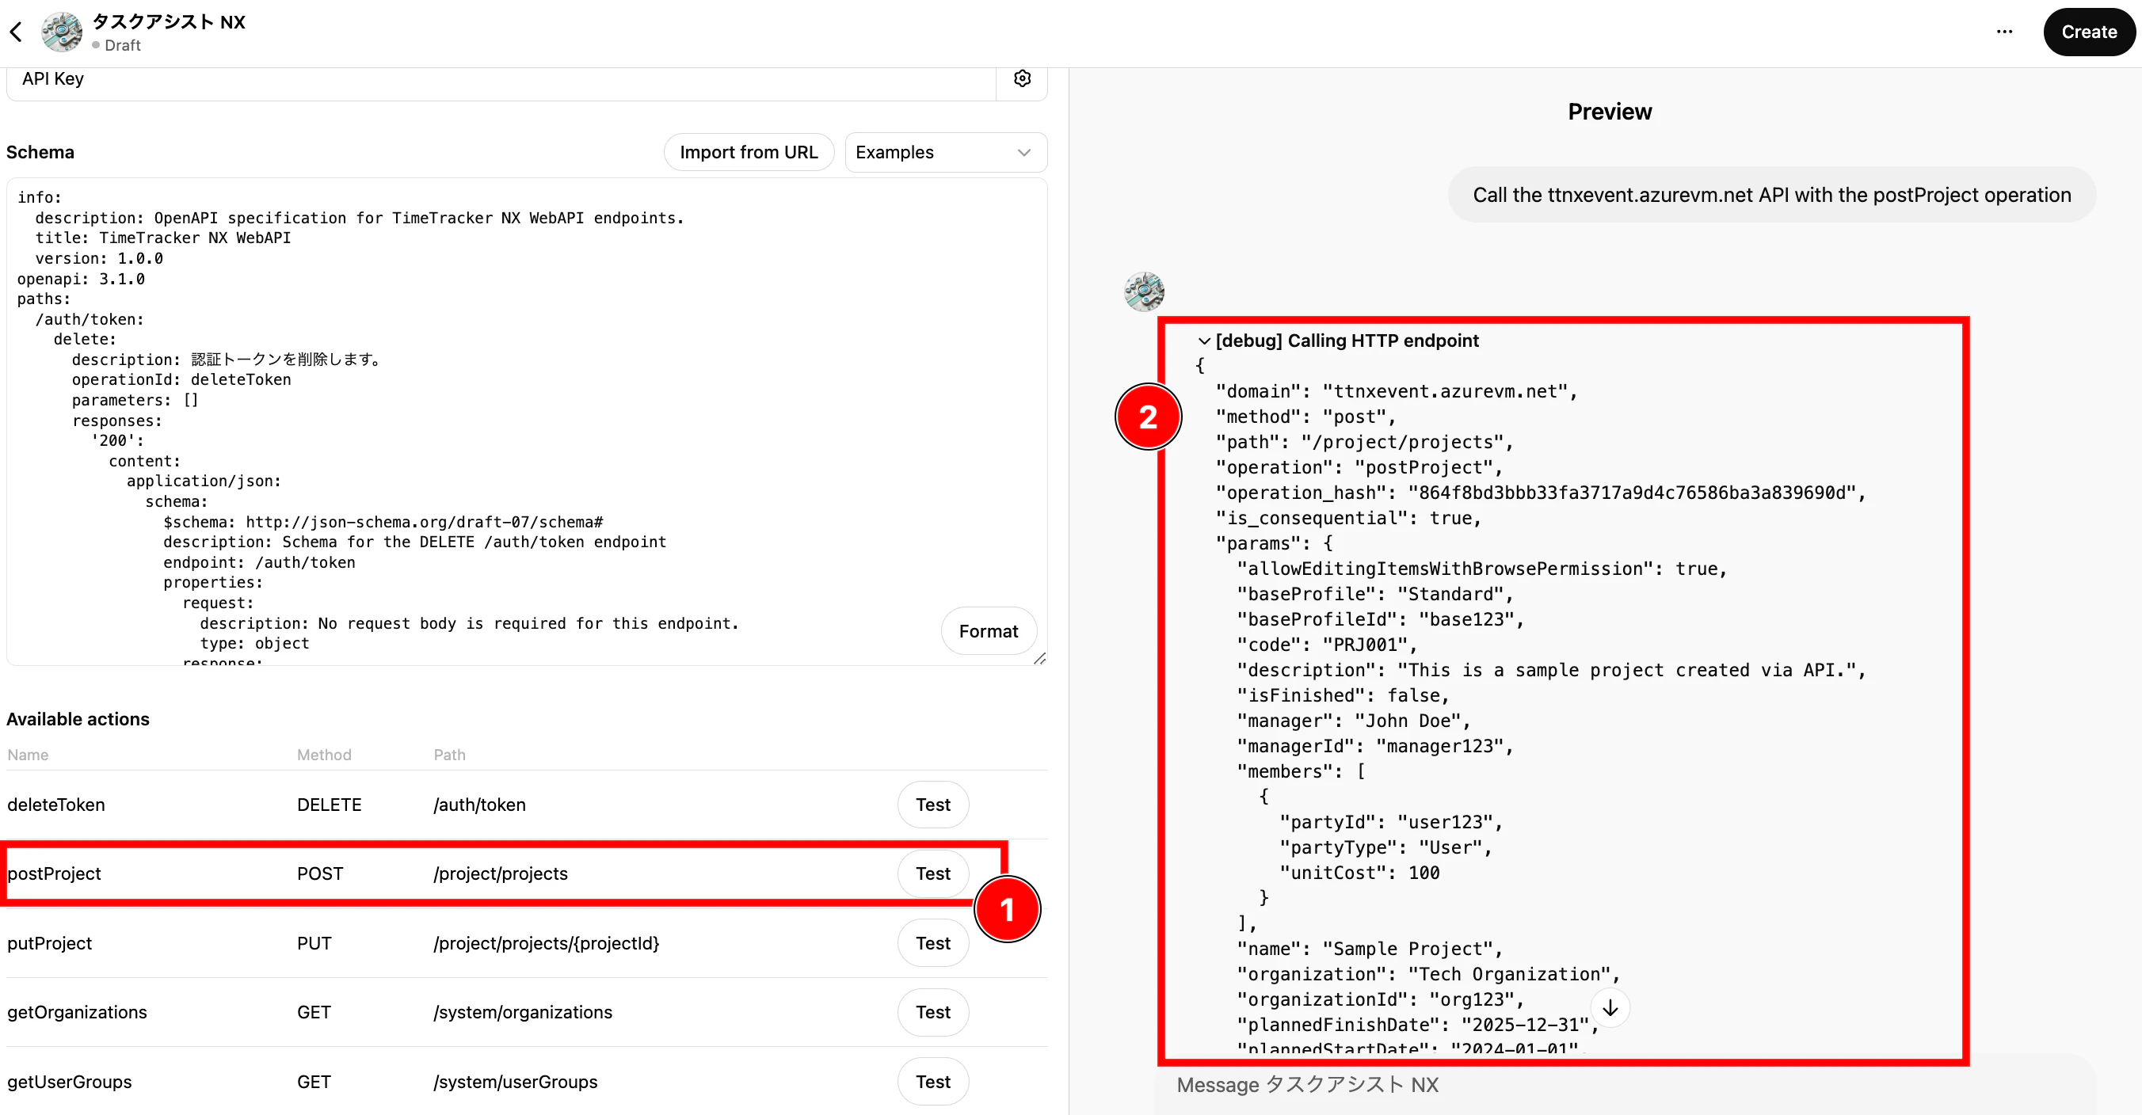Open the API Key settings gear
This screenshot has height=1115, width=2142.
[1022, 78]
